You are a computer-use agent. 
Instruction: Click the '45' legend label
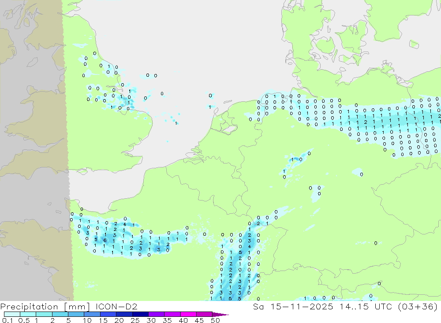click(199, 320)
